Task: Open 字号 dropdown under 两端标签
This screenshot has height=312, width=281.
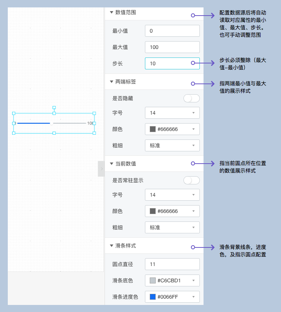Action: coord(172,113)
